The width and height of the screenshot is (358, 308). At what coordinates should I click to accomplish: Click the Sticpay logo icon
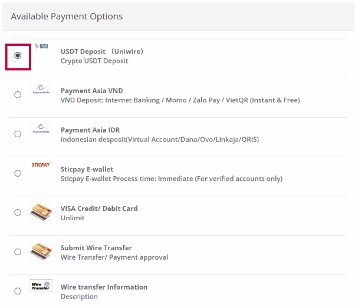click(41, 165)
